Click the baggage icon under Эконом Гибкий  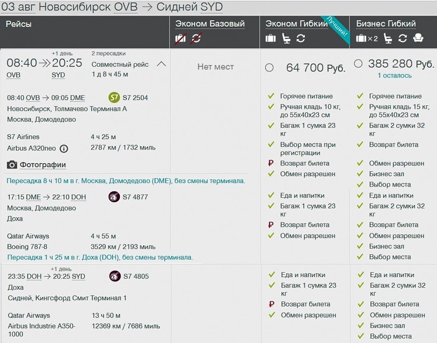point(271,38)
